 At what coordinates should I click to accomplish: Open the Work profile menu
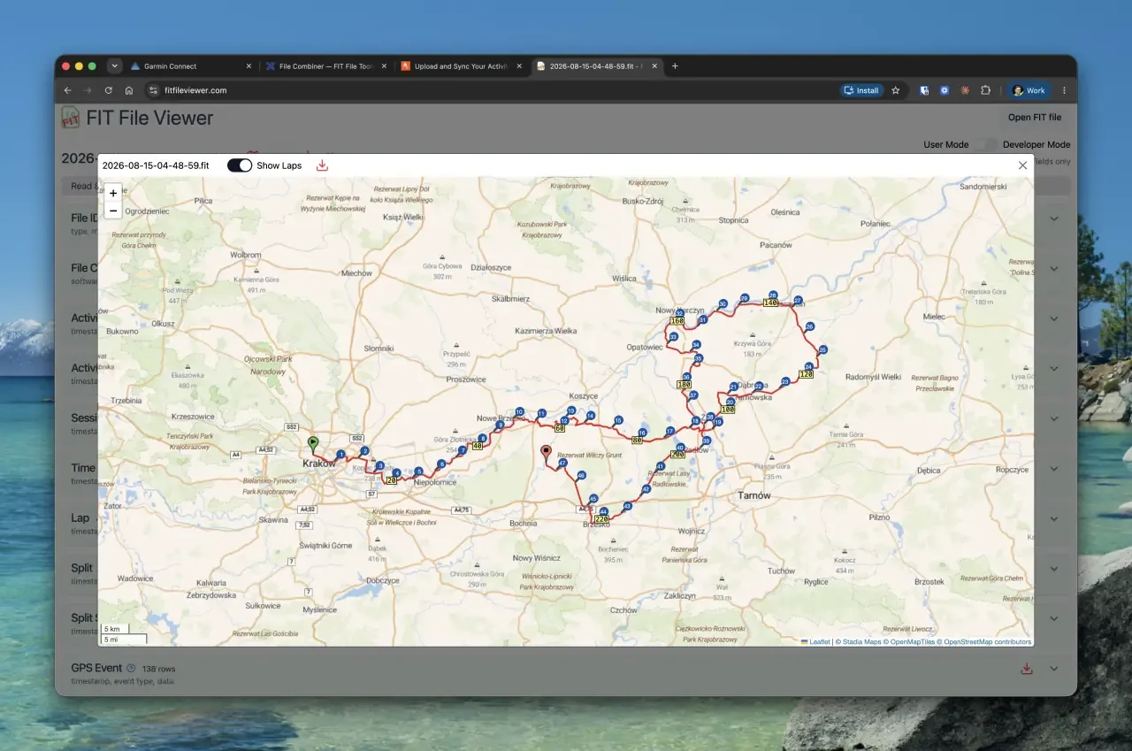[x=1029, y=90]
